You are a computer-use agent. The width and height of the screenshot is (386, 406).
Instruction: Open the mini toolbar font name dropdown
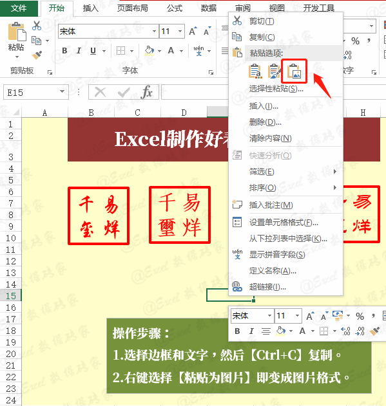tap(269, 316)
